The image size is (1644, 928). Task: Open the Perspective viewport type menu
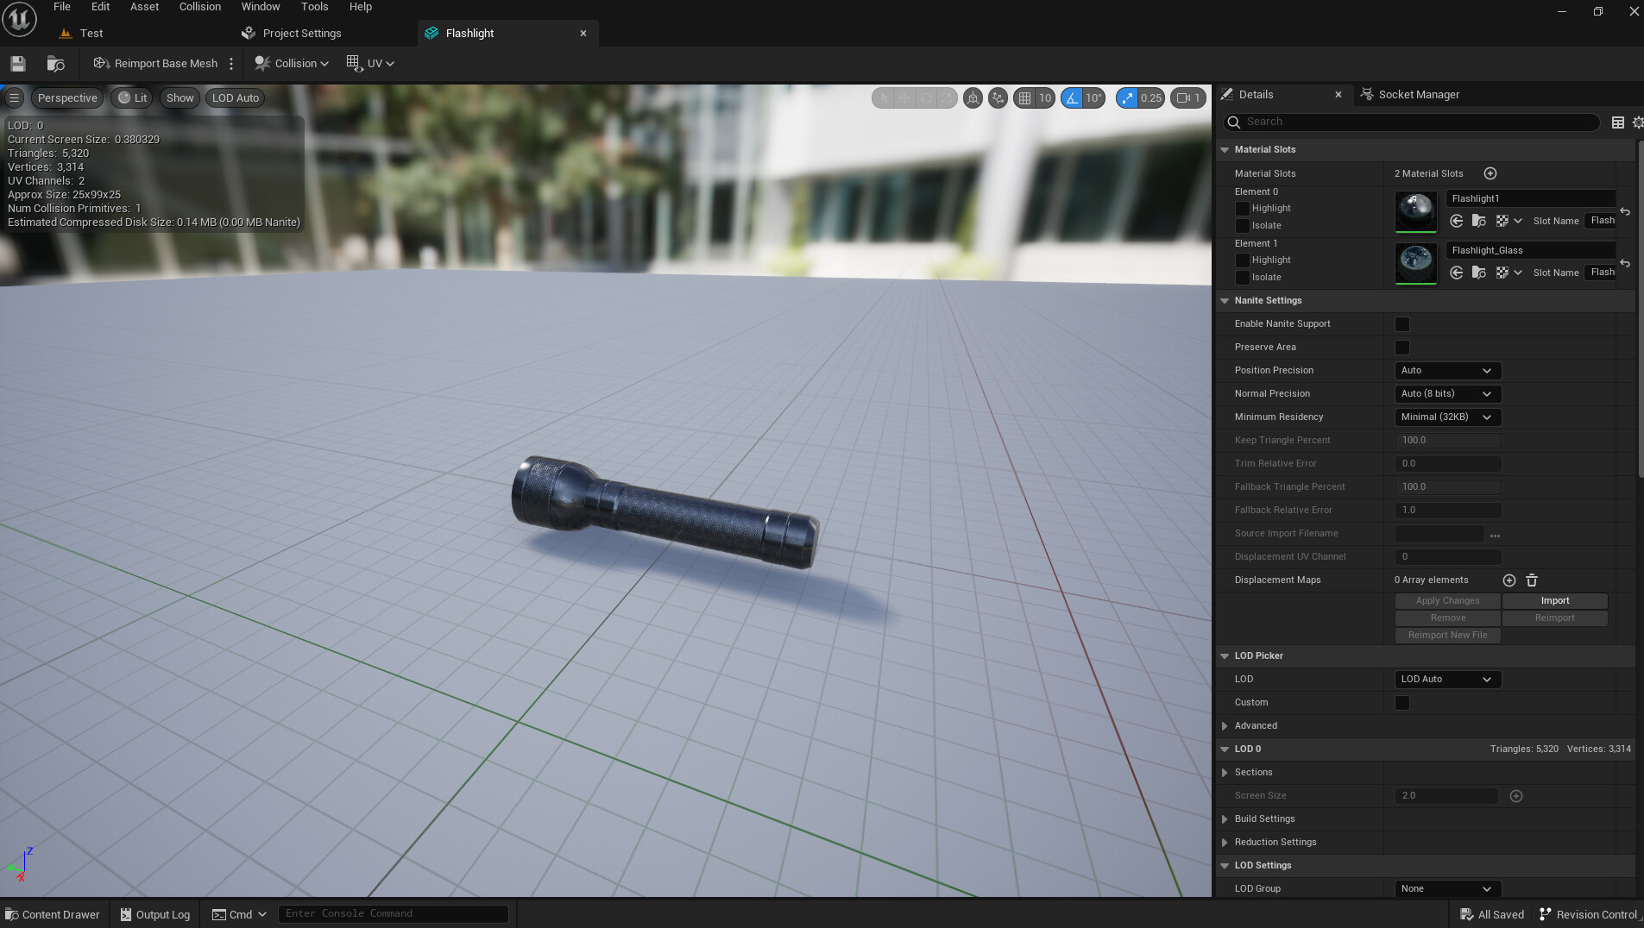tap(67, 98)
